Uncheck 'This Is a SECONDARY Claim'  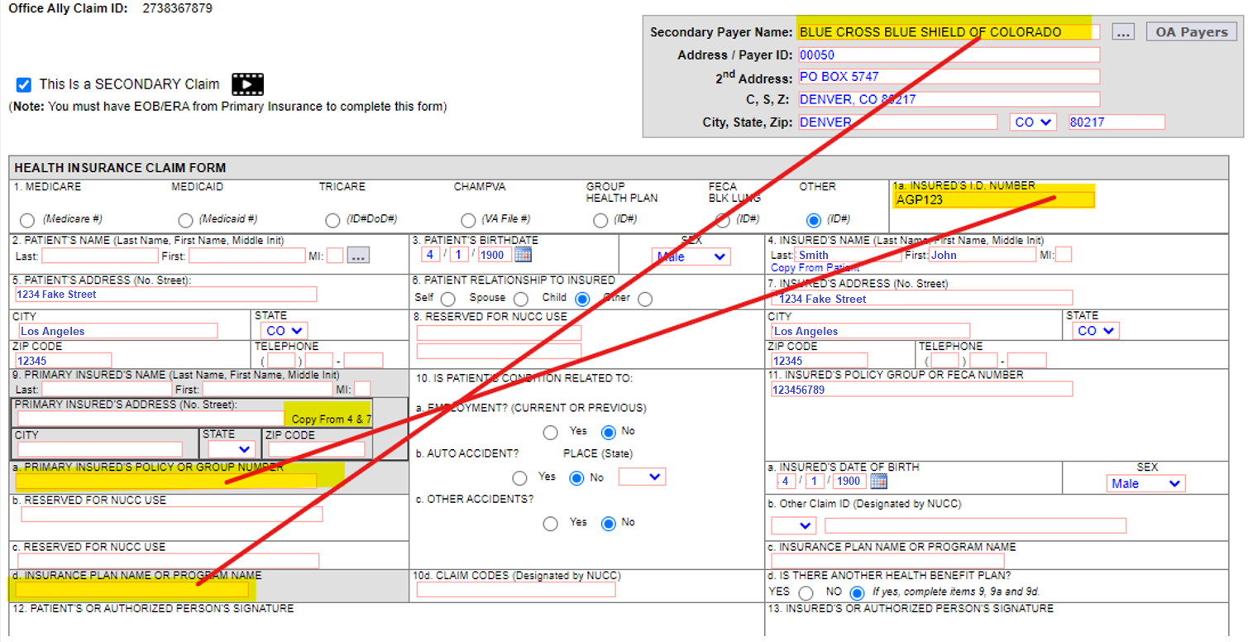click(22, 84)
